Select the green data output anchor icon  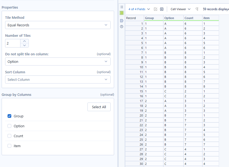coord(122,13)
